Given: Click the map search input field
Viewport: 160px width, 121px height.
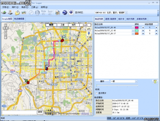Looking at the screenshot, I should pos(19,112).
